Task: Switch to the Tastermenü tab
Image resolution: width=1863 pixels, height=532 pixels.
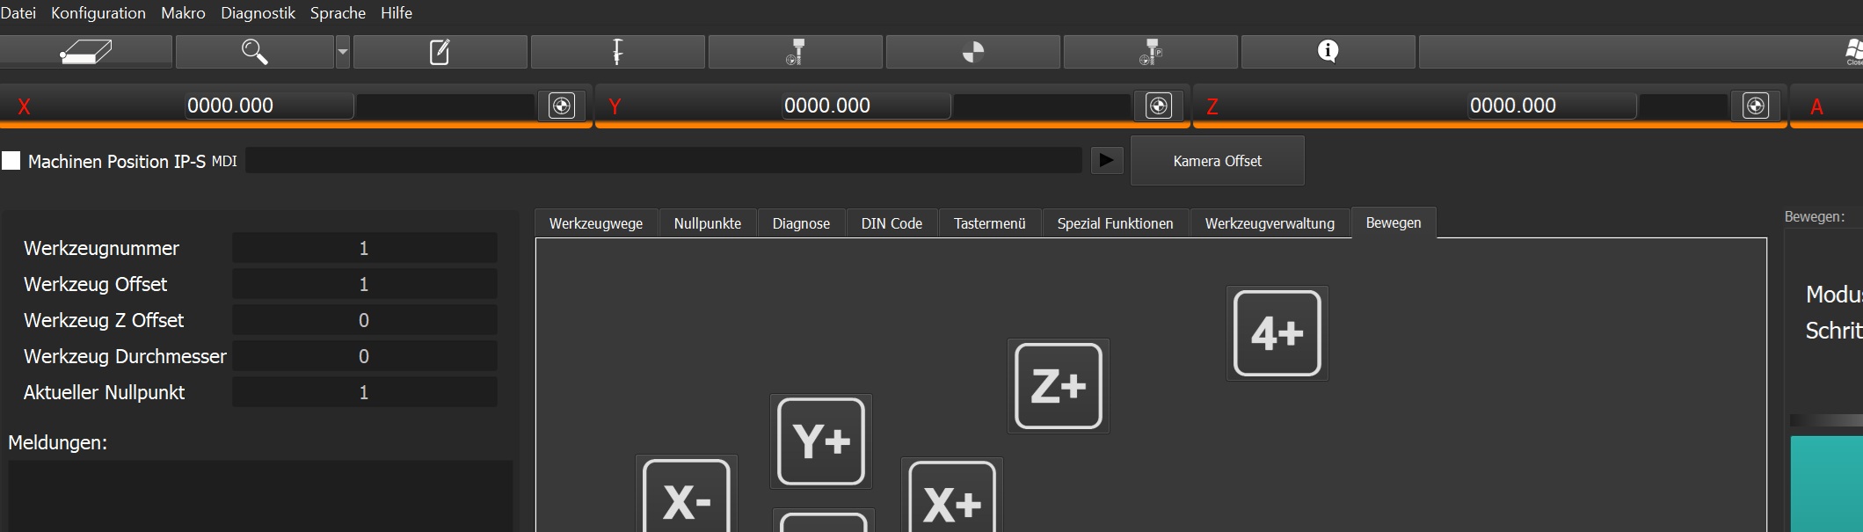Action: 990,223
